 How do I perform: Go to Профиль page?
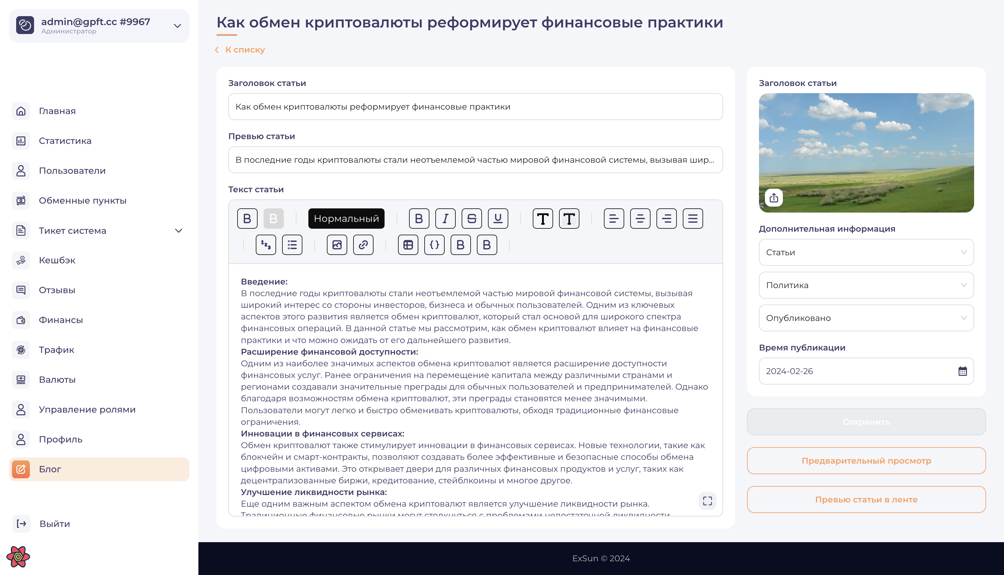99,439
